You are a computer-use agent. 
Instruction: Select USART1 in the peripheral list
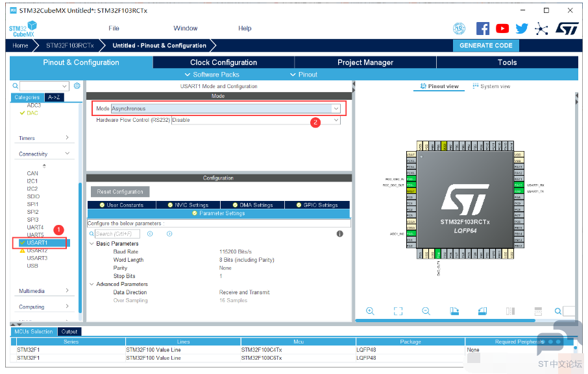[x=37, y=242]
